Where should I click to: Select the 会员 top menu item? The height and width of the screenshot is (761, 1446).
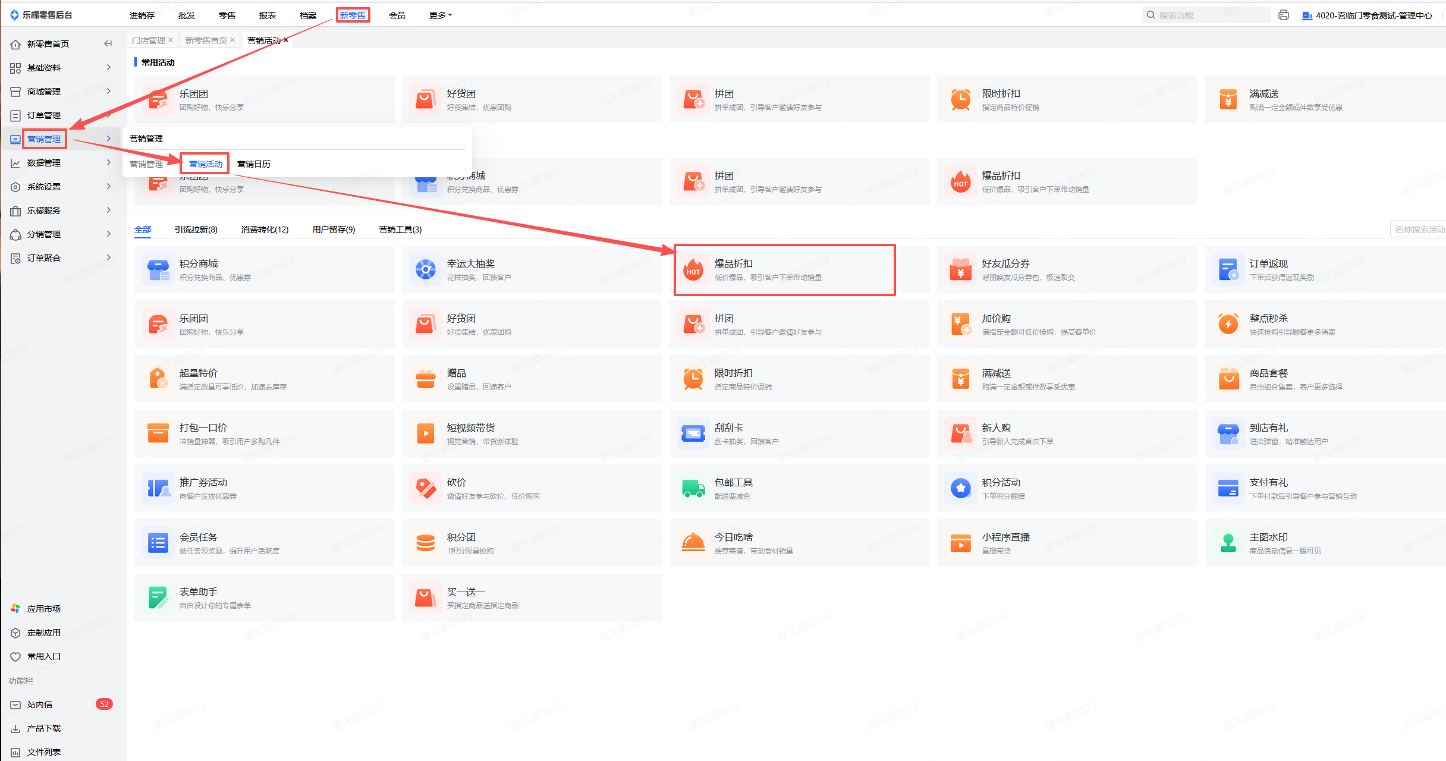(x=397, y=15)
